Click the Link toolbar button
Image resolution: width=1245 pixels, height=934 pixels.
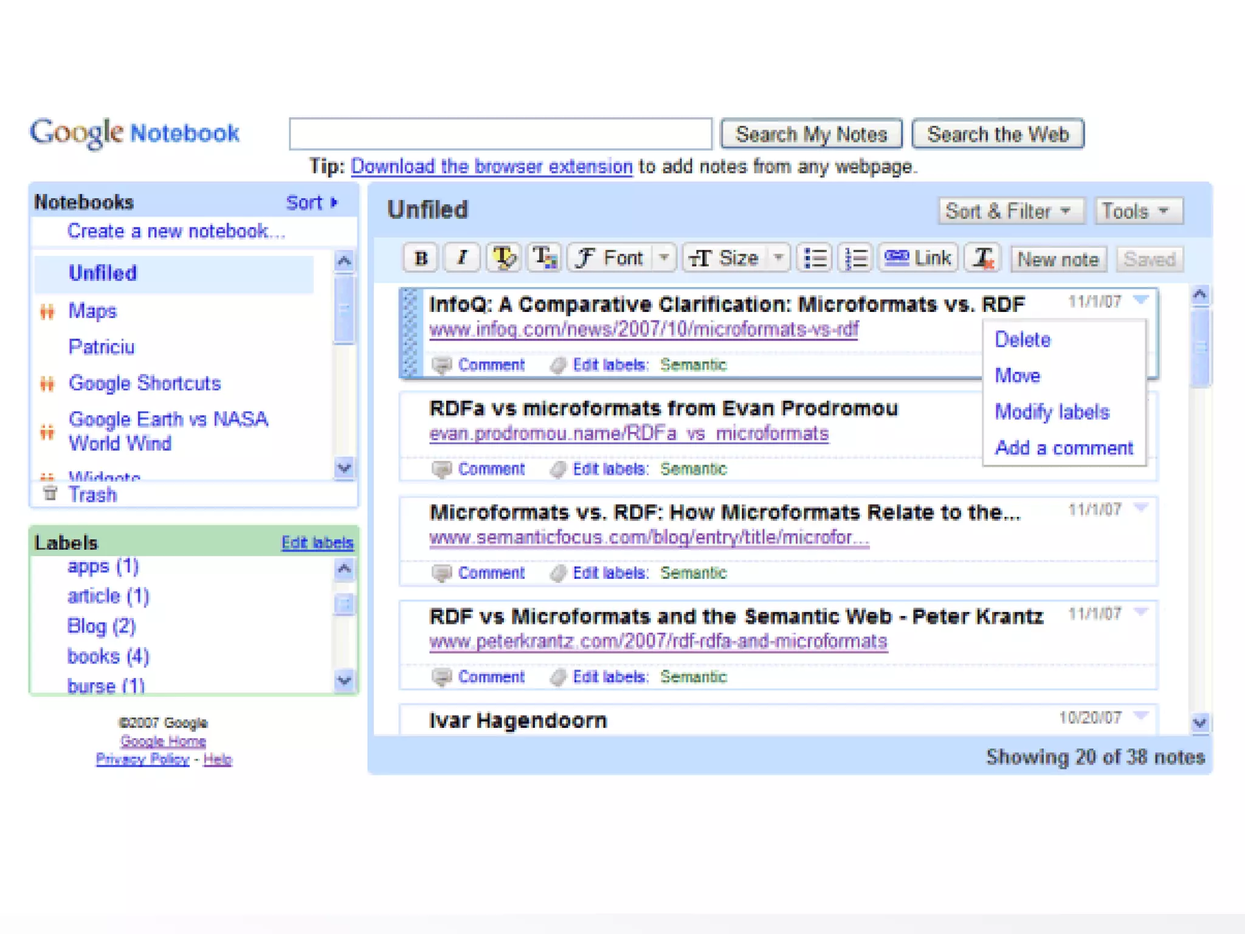[x=918, y=259]
